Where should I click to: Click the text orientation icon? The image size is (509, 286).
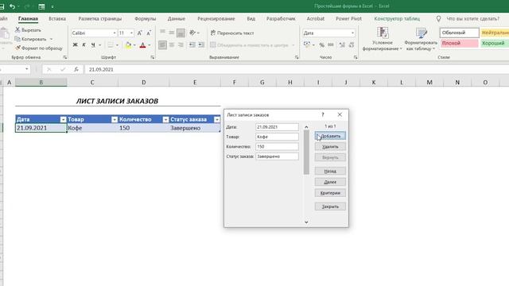click(192, 33)
